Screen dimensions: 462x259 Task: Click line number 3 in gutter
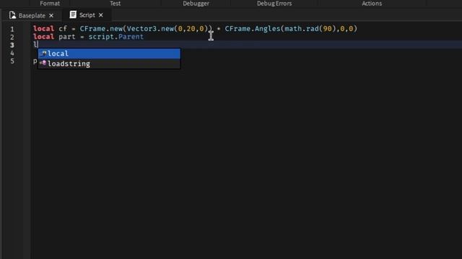click(x=12, y=45)
